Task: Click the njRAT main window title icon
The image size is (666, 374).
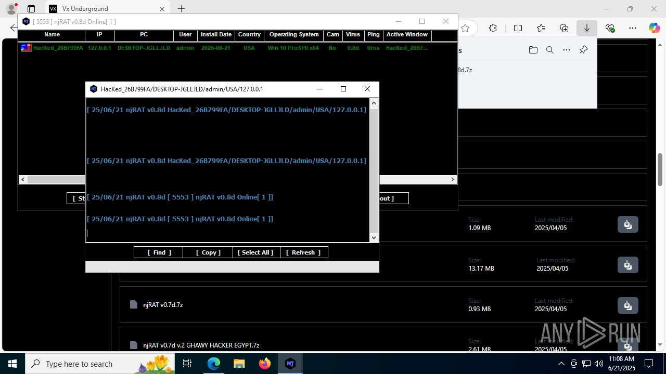Action: pyautogui.click(x=26, y=21)
